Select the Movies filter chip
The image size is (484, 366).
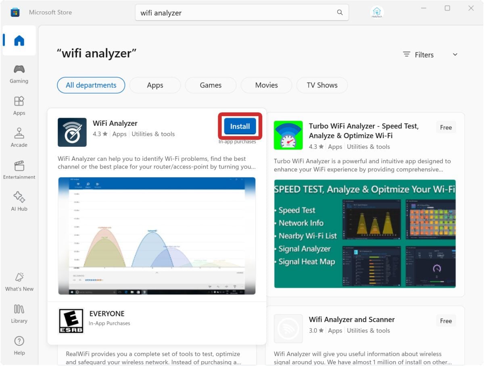(x=266, y=85)
